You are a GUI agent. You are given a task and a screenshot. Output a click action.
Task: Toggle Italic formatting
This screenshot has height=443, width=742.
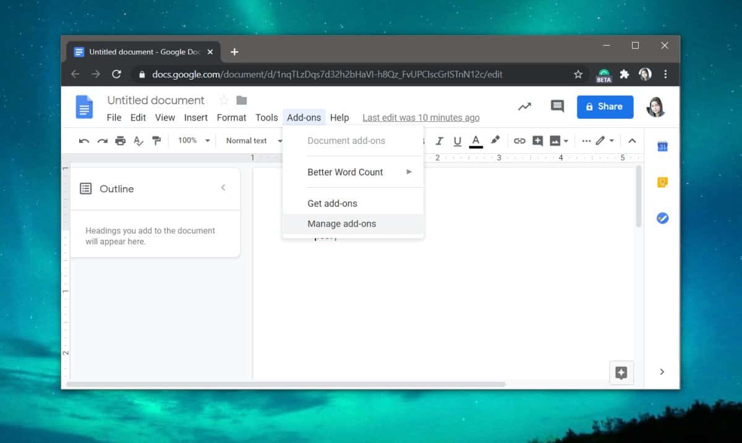point(440,141)
